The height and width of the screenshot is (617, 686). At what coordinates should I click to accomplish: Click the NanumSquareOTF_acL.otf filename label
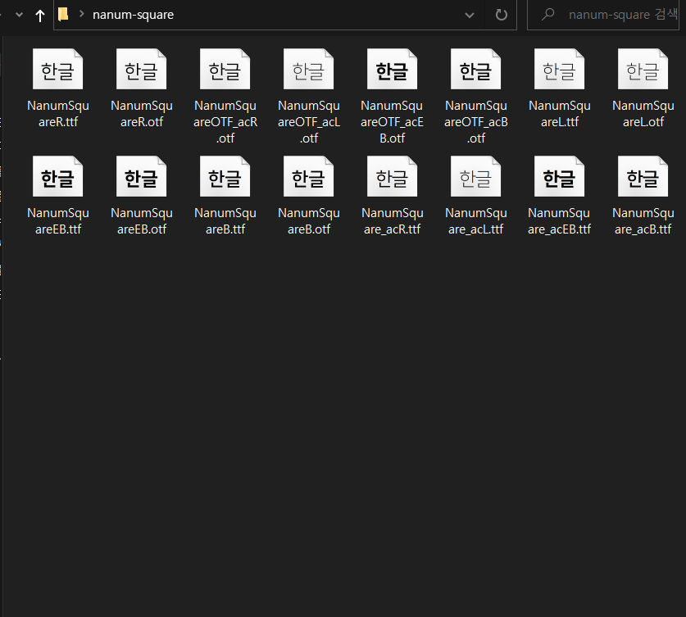pyautogui.click(x=308, y=122)
